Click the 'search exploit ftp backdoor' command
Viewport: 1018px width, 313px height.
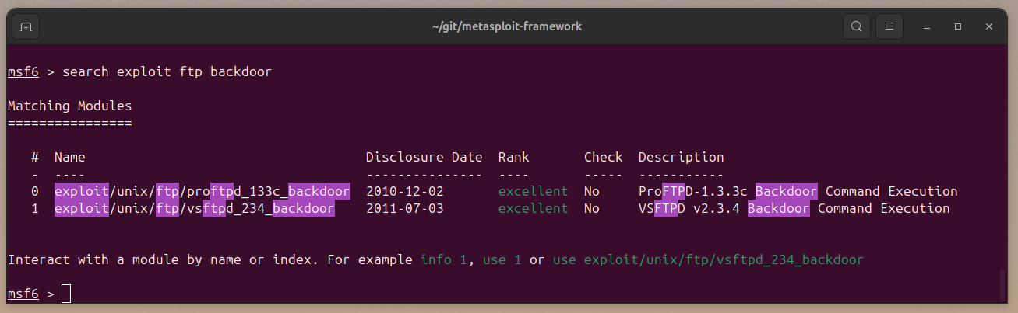tap(167, 71)
